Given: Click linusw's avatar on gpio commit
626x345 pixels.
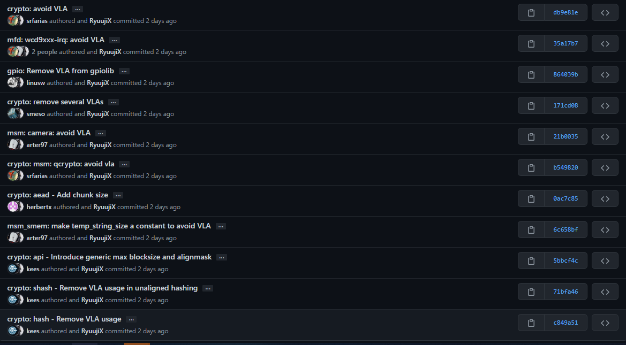Looking at the screenshot, I should 13,82.
